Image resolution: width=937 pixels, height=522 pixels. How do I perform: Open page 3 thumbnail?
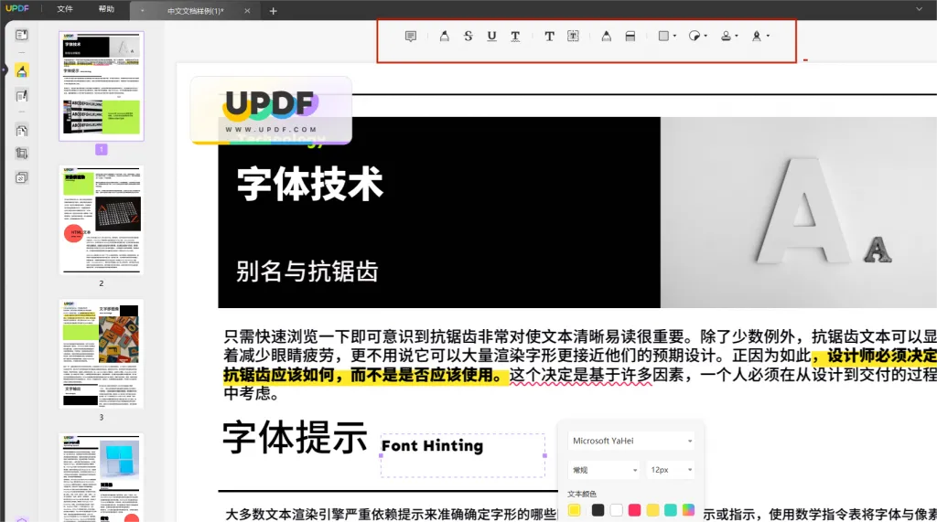point(102,354)
